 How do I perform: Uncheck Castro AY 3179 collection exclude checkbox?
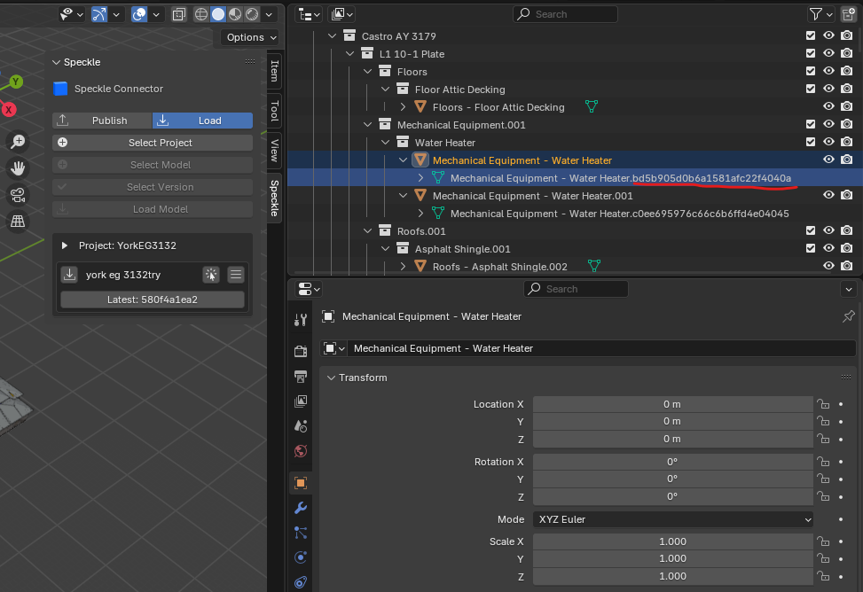pos(810,35)
